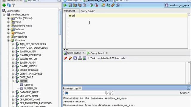The height and width of the screenshot is (107, 191).
Task: Collapse the sandbox_as_sys connection node
Action: [x=4, y=15]
